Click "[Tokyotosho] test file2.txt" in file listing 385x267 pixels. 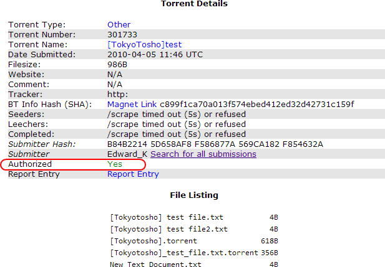click(168, 229)
